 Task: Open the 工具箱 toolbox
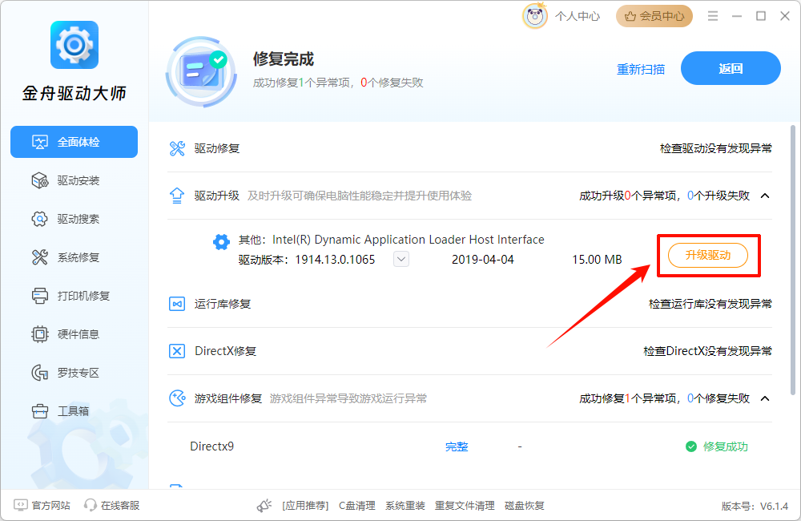click(74, 411)
